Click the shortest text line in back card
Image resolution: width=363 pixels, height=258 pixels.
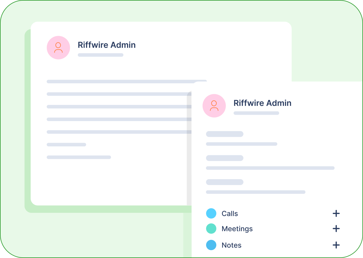(x=66, y=145)
